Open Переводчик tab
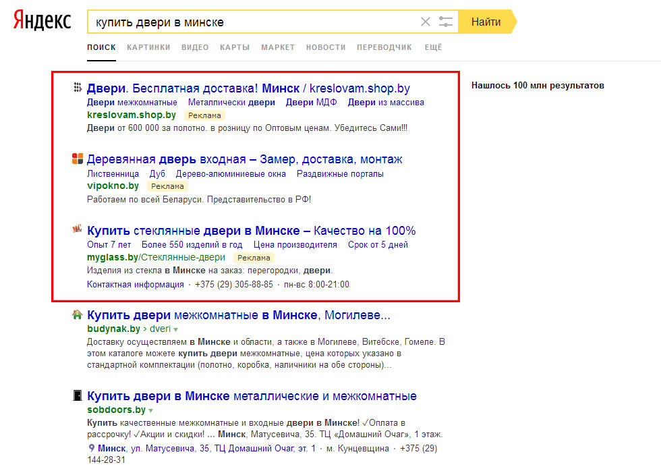This screenshot has width=661, height=475. point(384,47)
